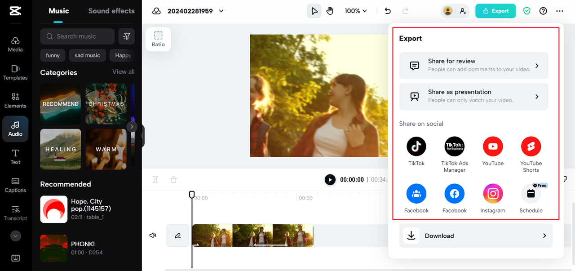
Task: Select the sad music tag
Action: 88,55
